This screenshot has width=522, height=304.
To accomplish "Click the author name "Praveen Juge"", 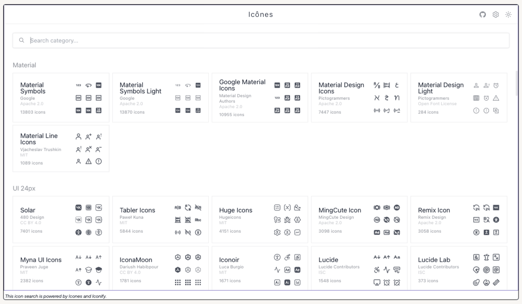I will 34,267.
